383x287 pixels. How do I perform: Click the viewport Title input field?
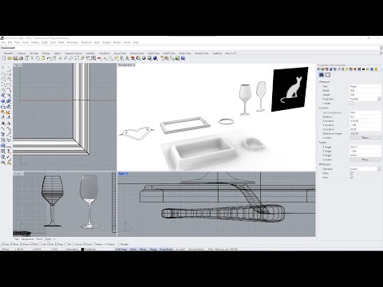coord(365,86)
